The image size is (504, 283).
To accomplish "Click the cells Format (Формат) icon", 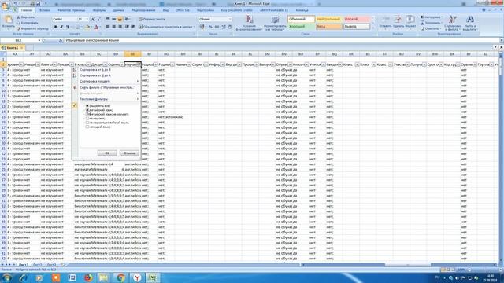I will tap(409, 19).
